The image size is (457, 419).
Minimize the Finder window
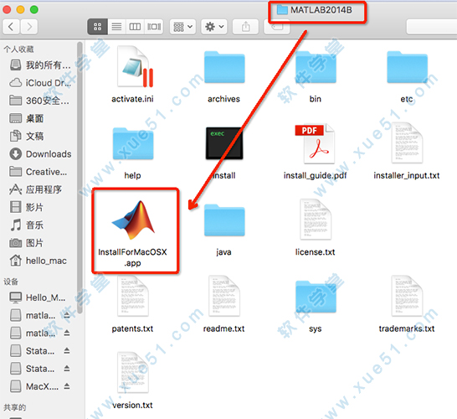pyautogui.click(x=20, y=10)
